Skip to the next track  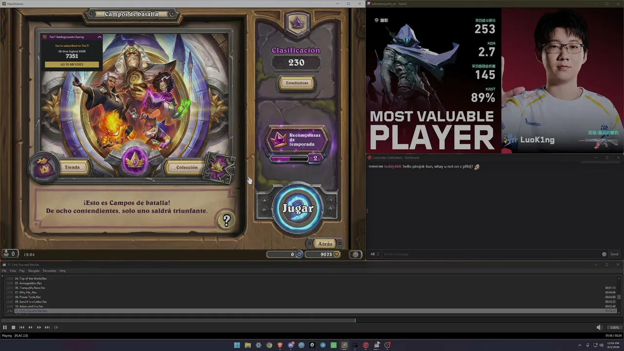pyautogui.click(x=47, y=328)
